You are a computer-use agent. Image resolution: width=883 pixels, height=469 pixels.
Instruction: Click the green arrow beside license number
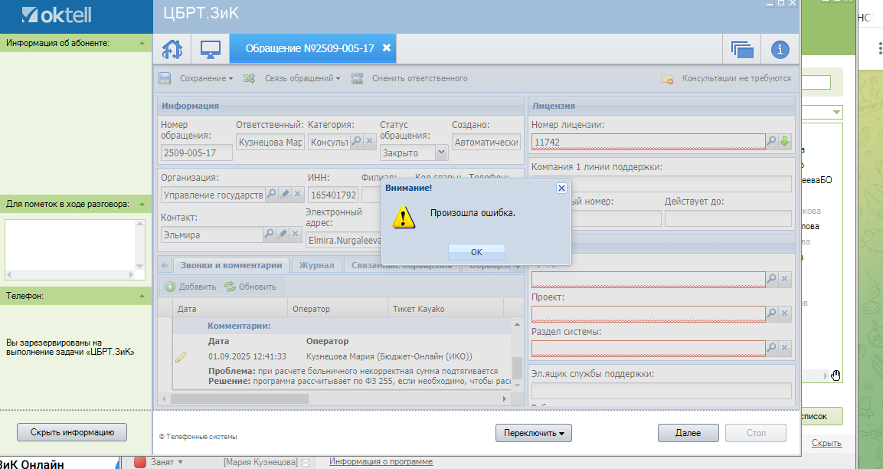coord(784,142)
